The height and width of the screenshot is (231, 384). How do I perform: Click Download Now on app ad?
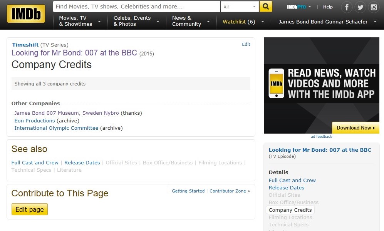click(355, 128)
